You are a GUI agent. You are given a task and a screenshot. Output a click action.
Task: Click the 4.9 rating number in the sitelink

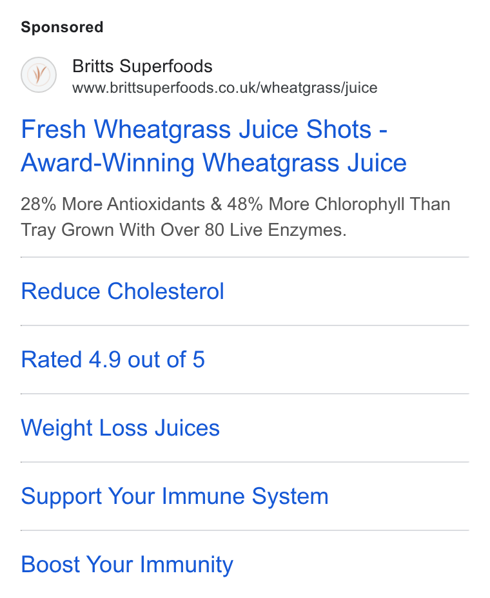[105, 360]
